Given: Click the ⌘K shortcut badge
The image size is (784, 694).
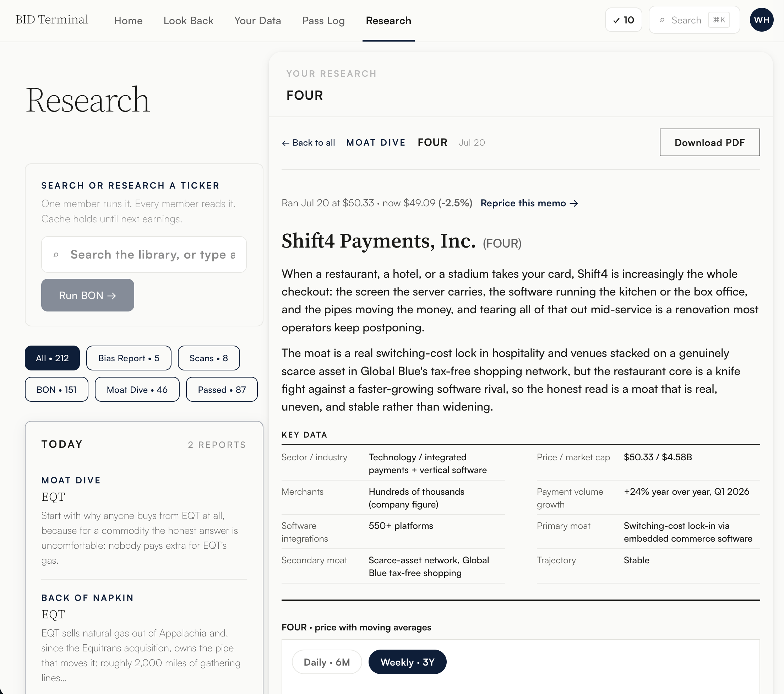Looking at the screenshot, I should (719, 20).
